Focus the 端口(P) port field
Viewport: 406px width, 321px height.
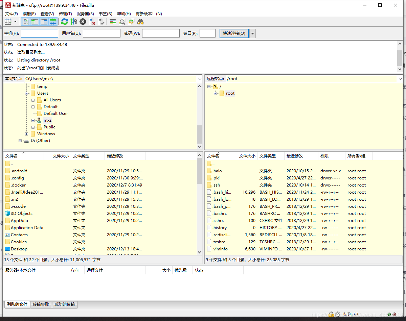tap(207, 33)
